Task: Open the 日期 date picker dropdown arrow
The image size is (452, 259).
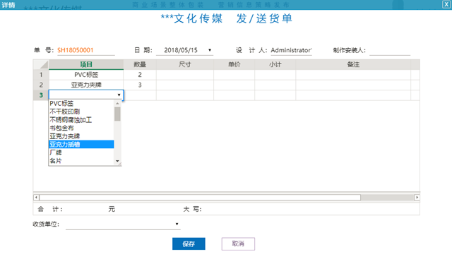Action: coord(210,50)
